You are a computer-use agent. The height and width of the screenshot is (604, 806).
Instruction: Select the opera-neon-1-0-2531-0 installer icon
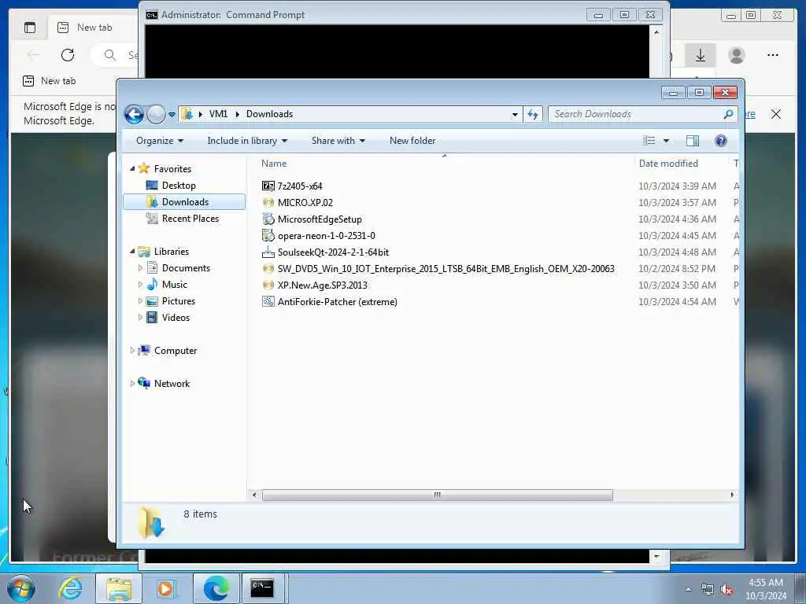(x=268, y=236)
